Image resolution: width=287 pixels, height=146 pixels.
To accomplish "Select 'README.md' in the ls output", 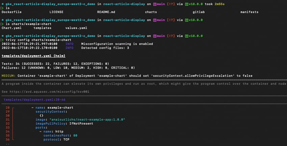I will pyautogui.click(x=106, y=12).
